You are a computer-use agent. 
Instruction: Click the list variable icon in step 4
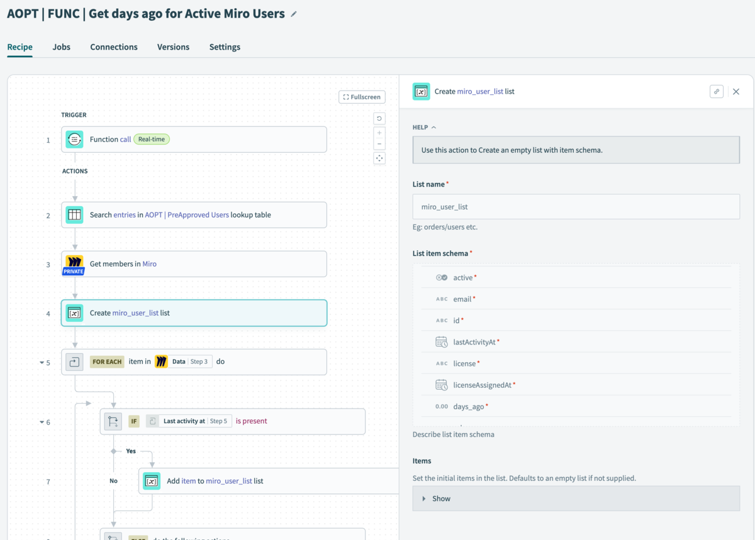pos(74,313)
